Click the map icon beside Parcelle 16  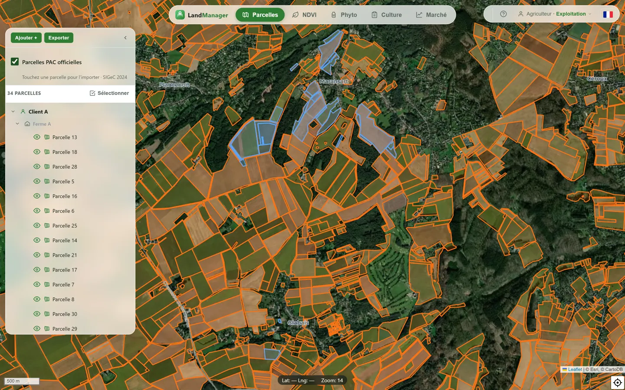coord(47,196)
